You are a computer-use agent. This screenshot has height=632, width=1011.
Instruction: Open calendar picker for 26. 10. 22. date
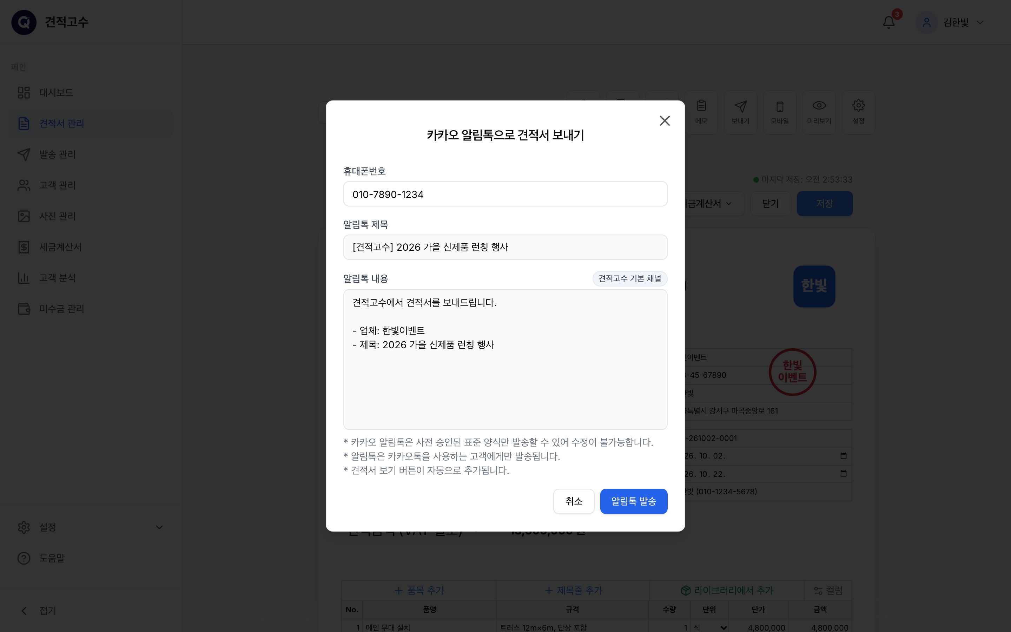[843, 474]
